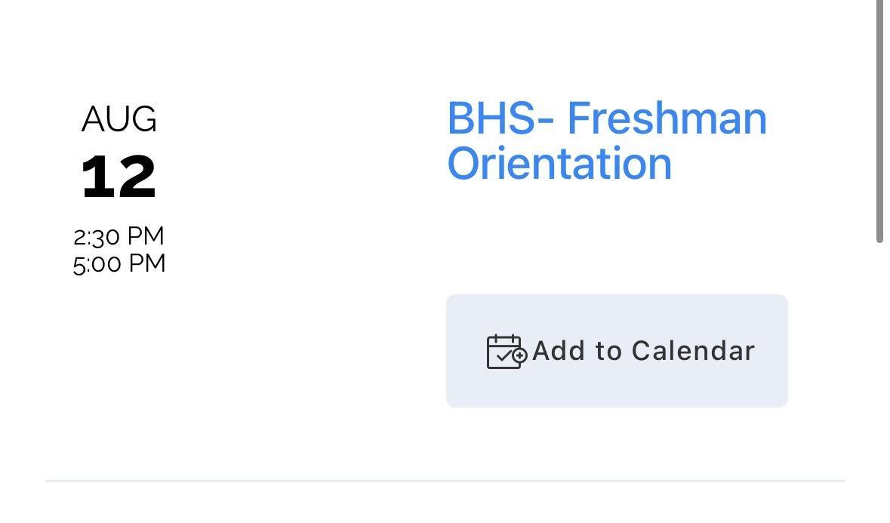Click the PM text of start time
Viewport: 890px width, 523px height.
click(146, 236)
